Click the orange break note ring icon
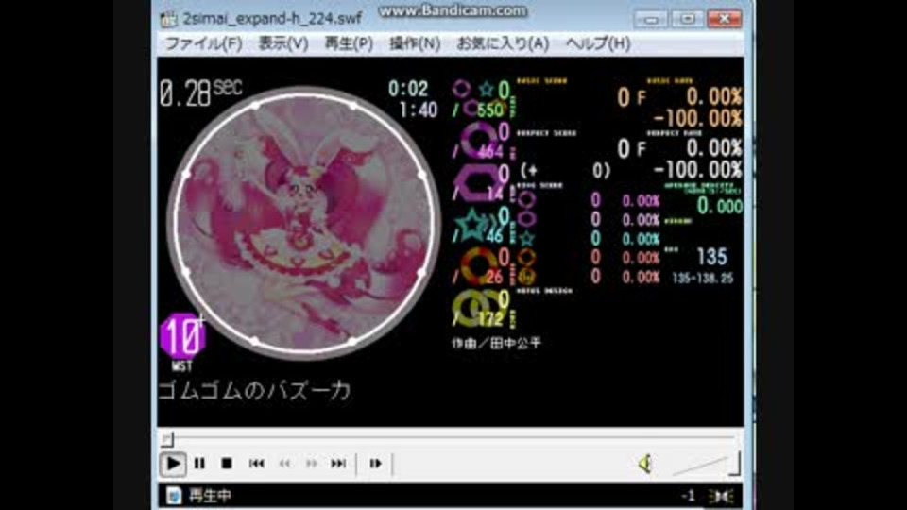The image size is (907, 510). (478, 266)
